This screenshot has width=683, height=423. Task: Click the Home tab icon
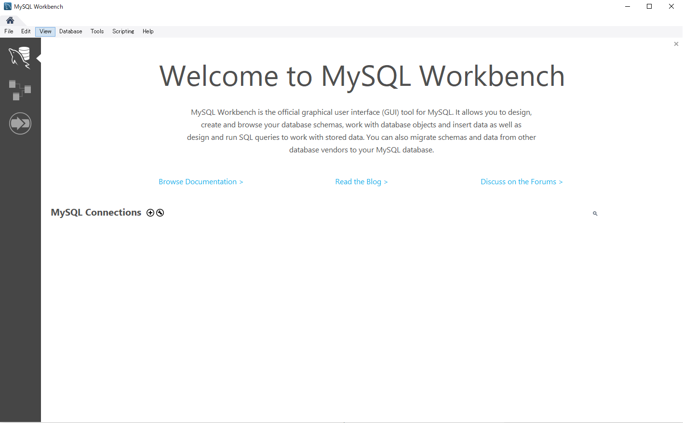coord(10,20)
